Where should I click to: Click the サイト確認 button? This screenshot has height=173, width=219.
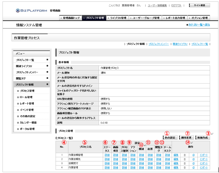(199, 5)
